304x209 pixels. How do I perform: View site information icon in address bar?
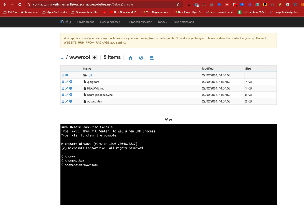click(29, 4)
